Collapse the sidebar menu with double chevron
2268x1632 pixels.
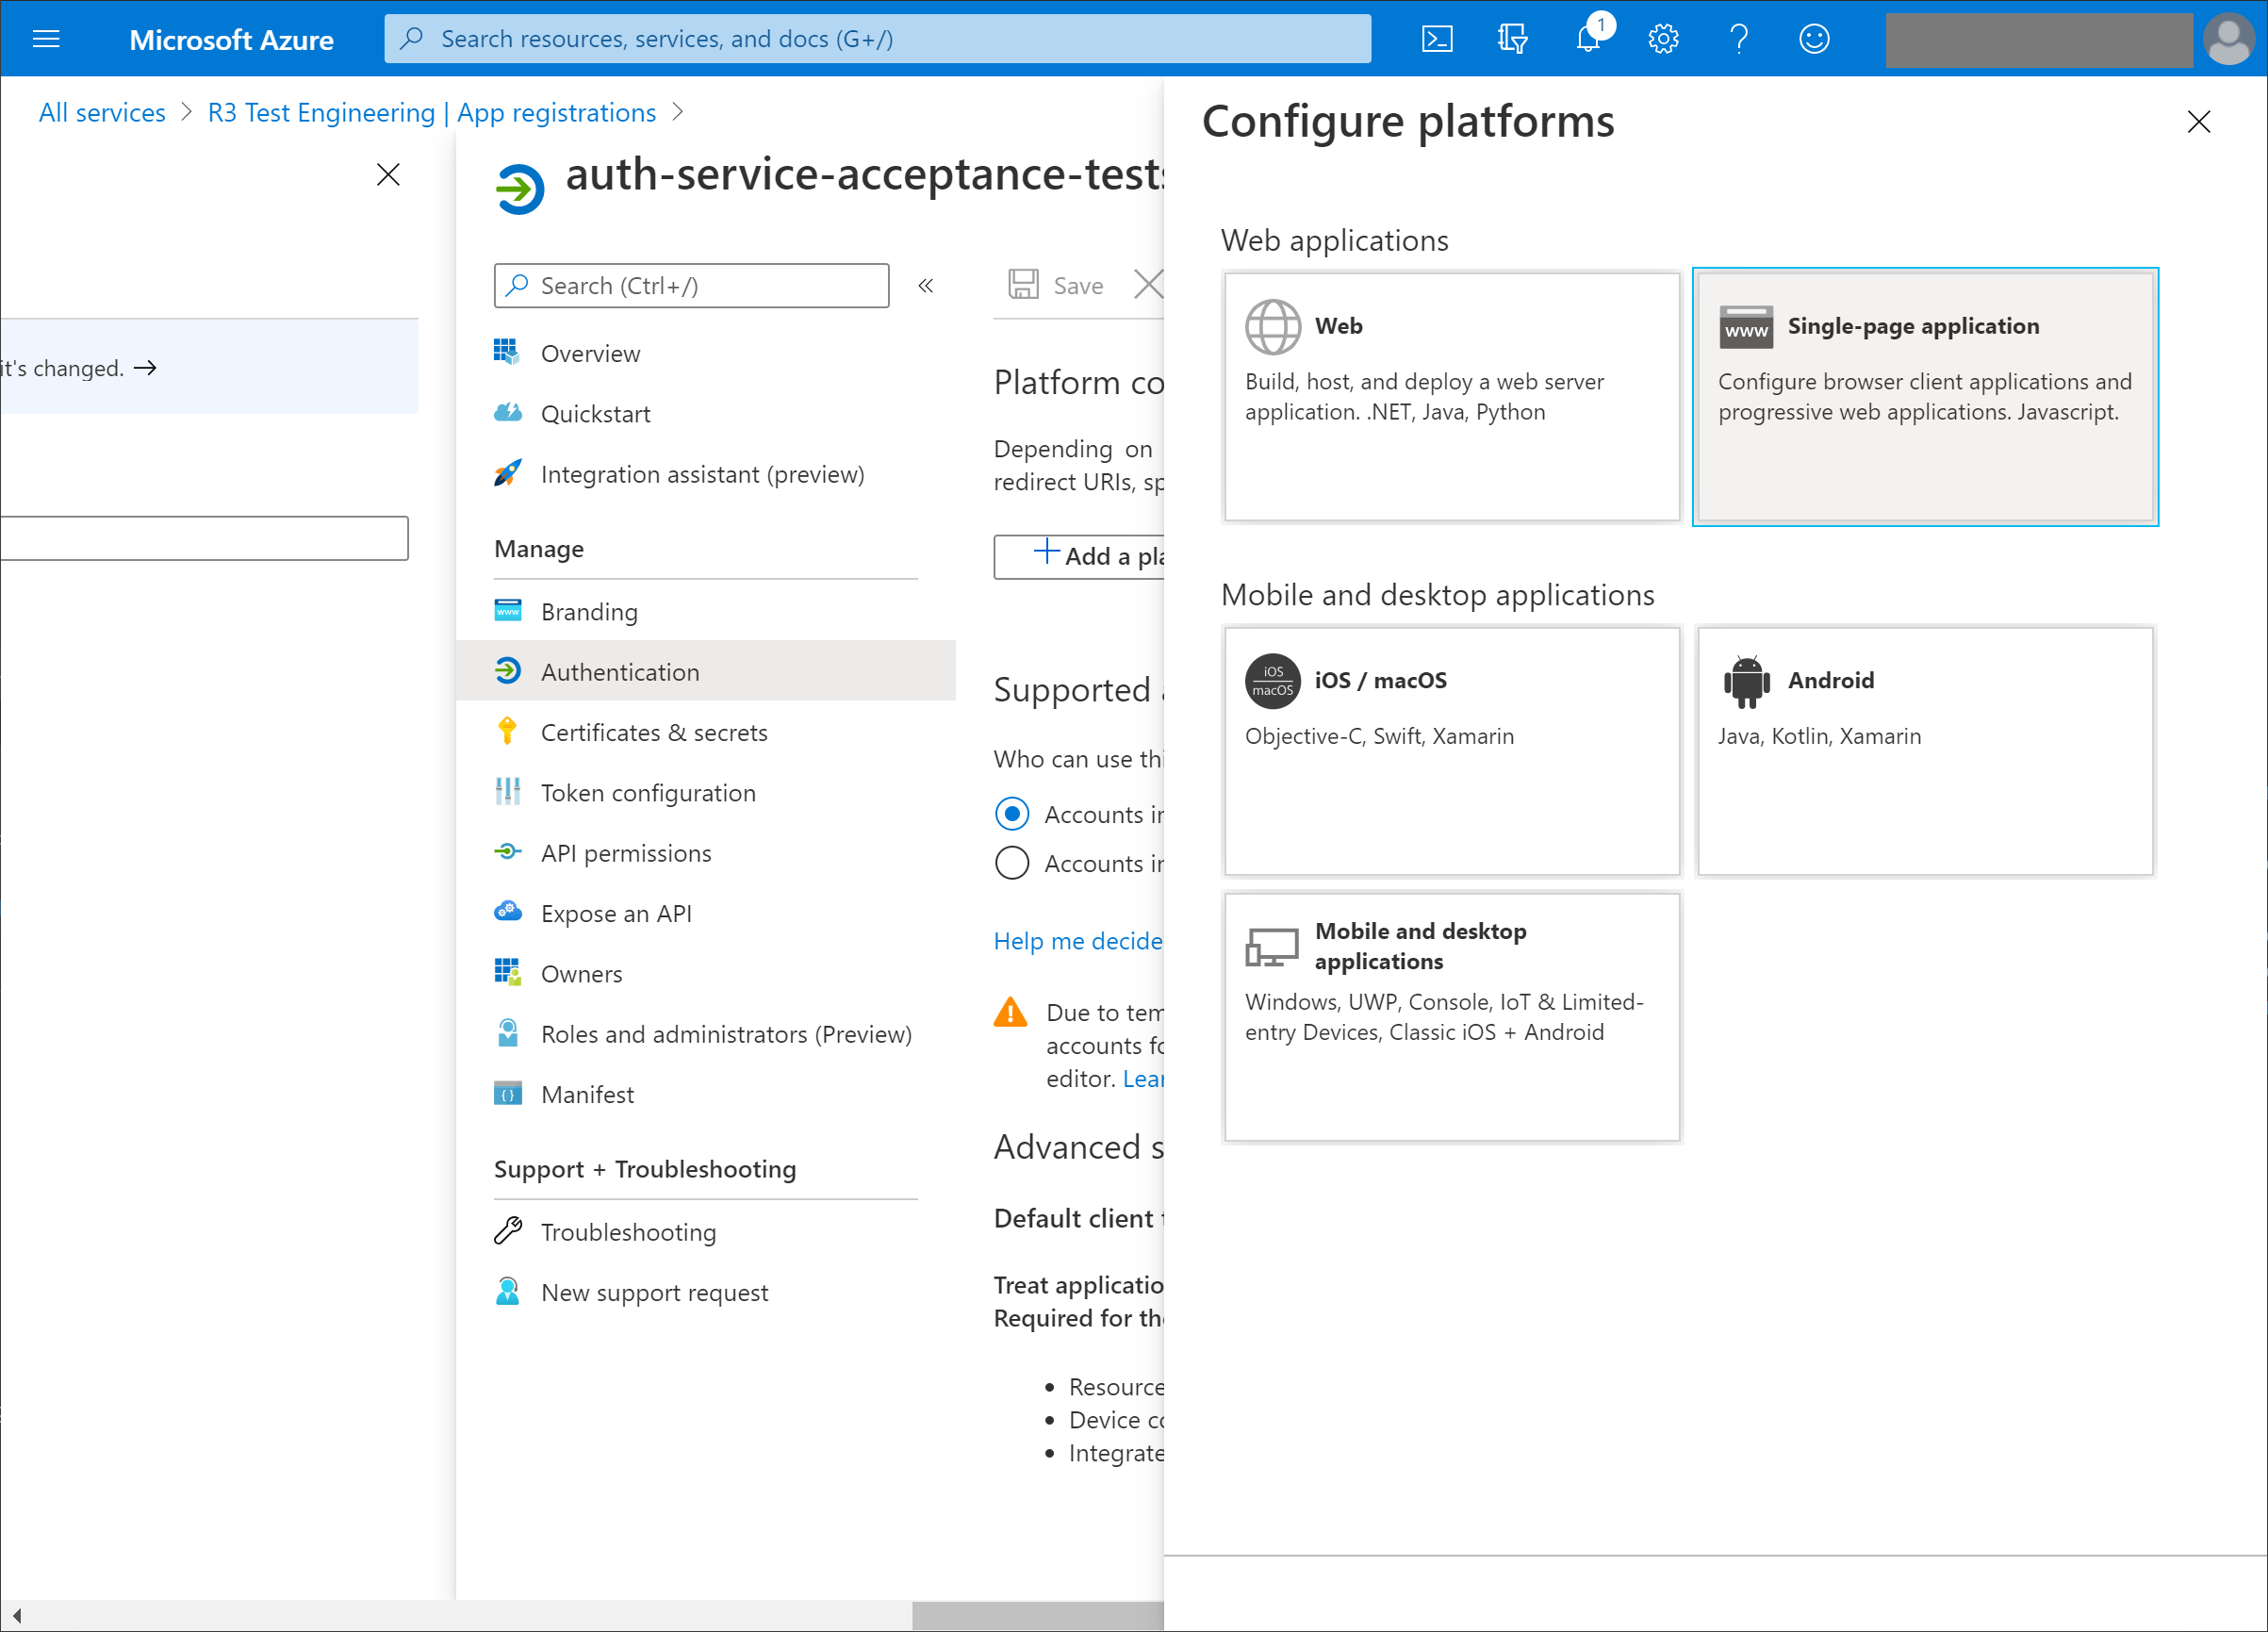[926, 286]
